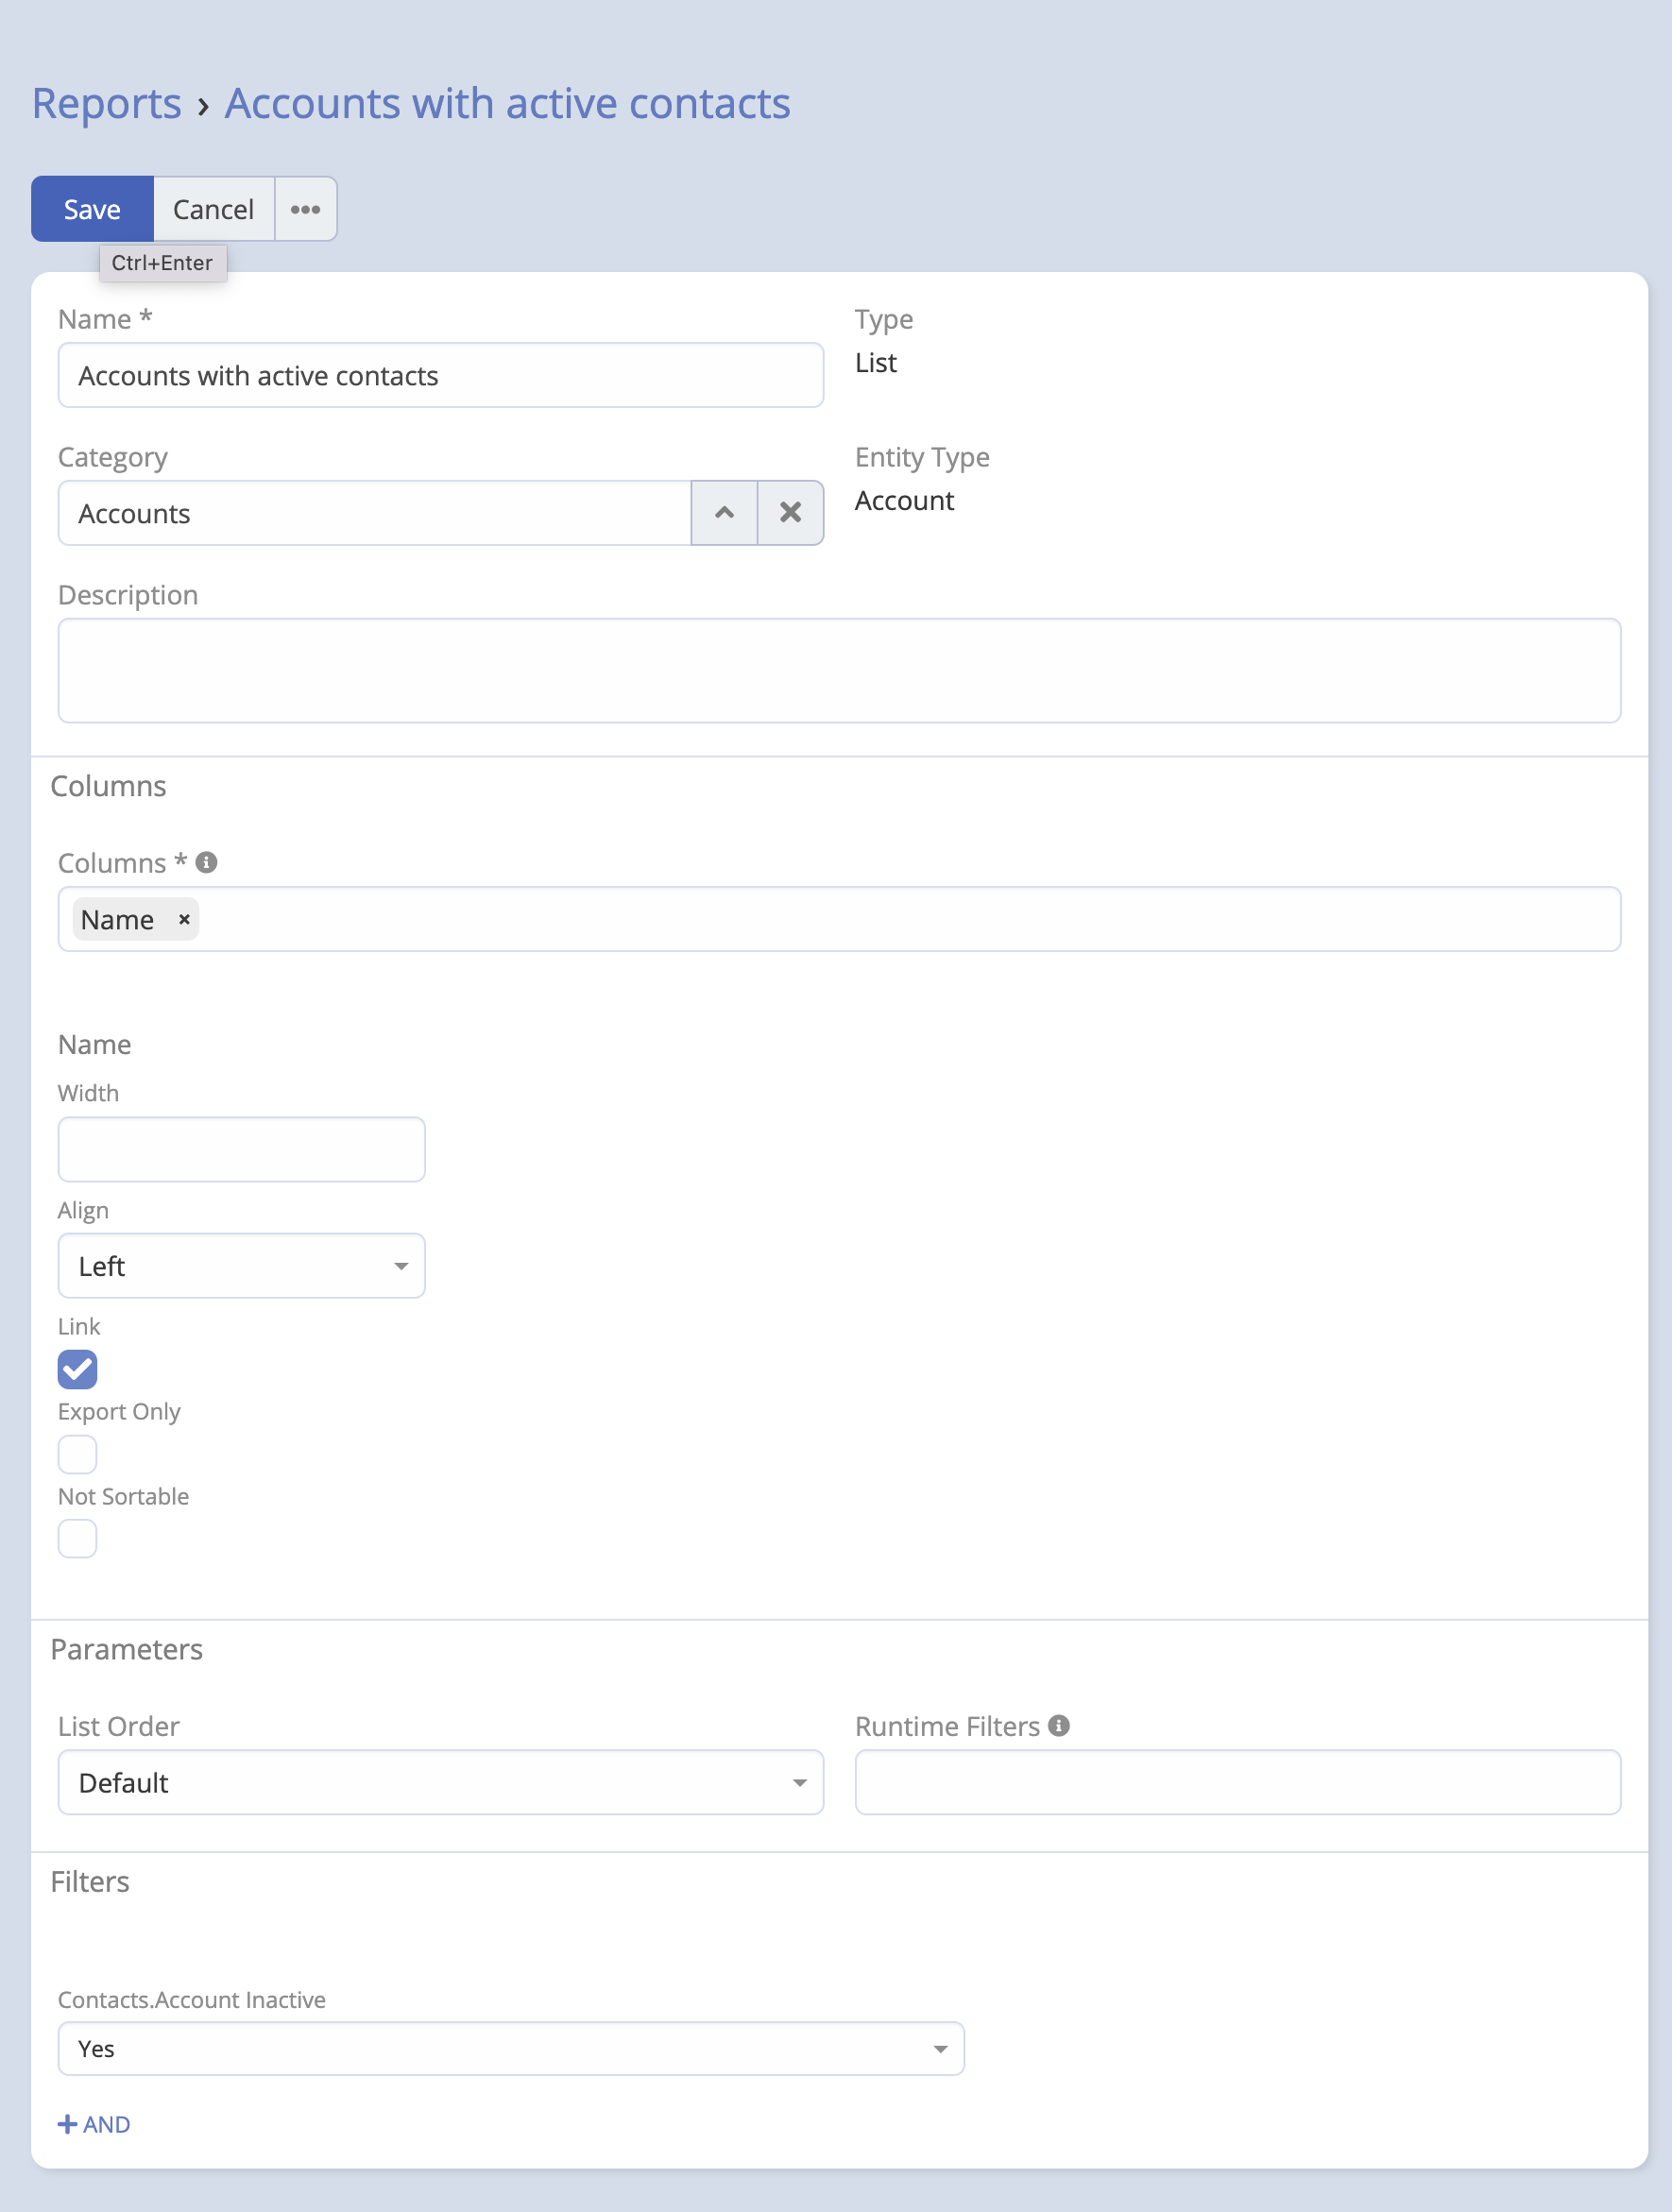
Task: Uncheck the Link checkbox
Action: pos(77,1369)
